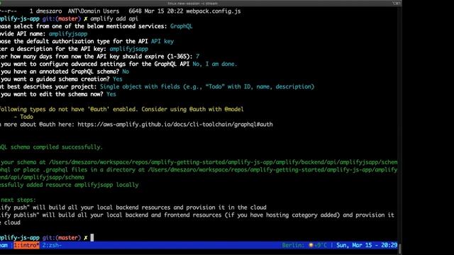Select the "1:intro*" tmux window tab
Viewport: 454px width, 255px height.
(26, 245)
